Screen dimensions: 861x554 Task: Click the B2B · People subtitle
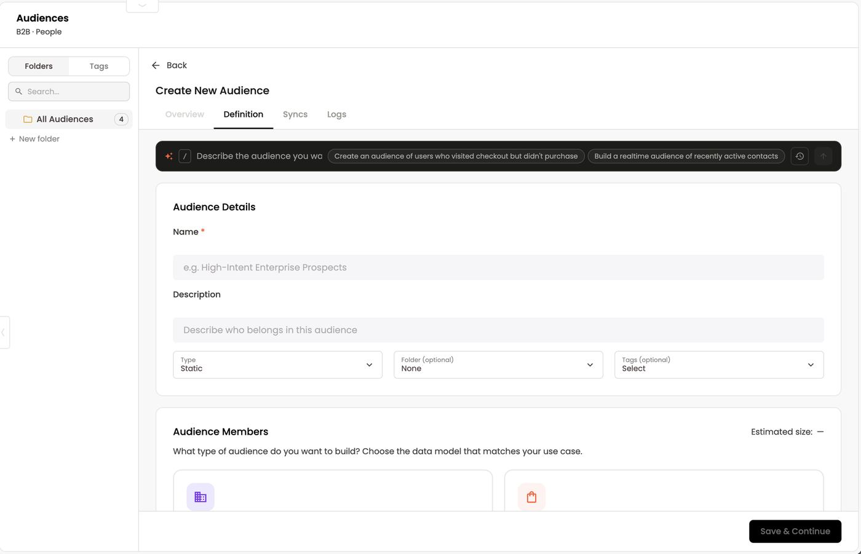(39, 32)
